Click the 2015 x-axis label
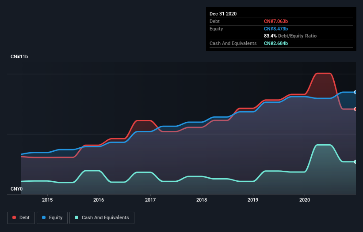The height and width of the screenshot is (232, 363). pos(47,200)
